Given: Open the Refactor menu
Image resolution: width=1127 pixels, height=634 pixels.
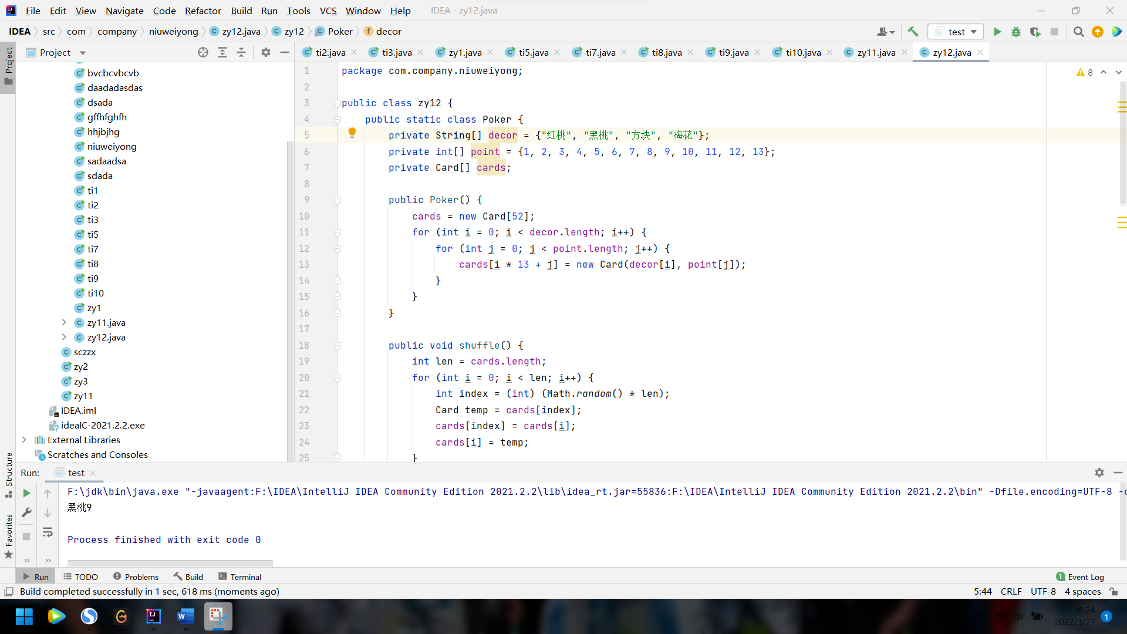Looking at the screenshot, I should 203,11.
